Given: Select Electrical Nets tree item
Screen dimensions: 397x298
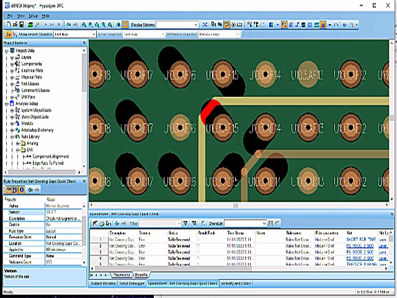Looking at the screenshot, I should click(32, 70).
